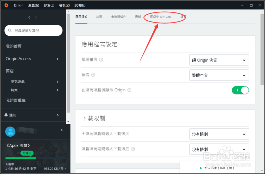This screenshot has height=174, width=265.
Task: Open 我的遊戲庫
Action: [16, 101]
